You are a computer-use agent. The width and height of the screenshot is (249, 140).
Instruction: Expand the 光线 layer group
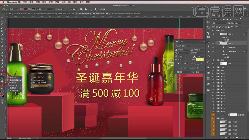point(216,70)
